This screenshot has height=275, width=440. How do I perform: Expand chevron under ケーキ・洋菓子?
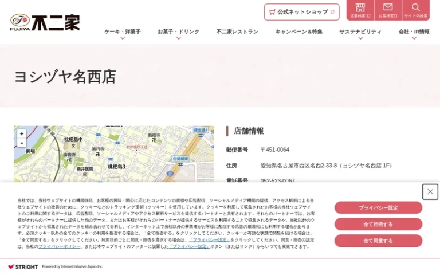[x=123, y=38]
